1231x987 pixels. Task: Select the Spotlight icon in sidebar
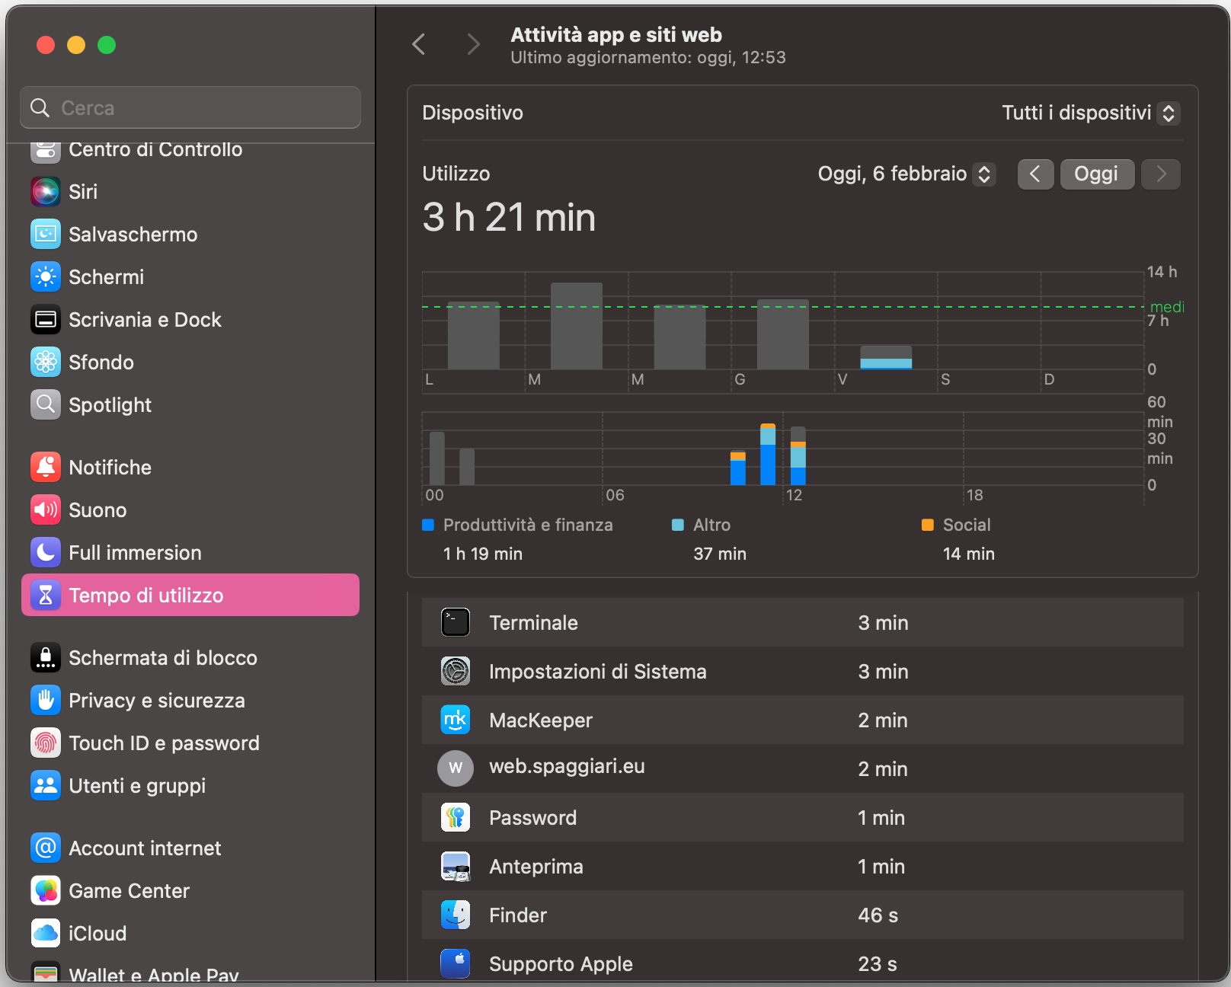pos(46,404)
